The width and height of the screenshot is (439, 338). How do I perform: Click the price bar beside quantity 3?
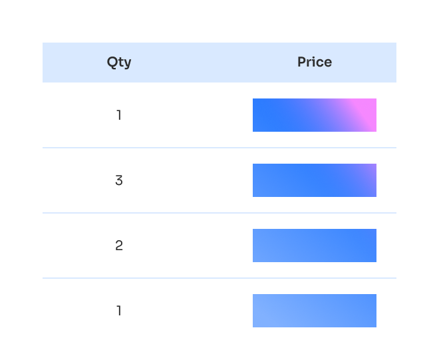pos(314,180)
